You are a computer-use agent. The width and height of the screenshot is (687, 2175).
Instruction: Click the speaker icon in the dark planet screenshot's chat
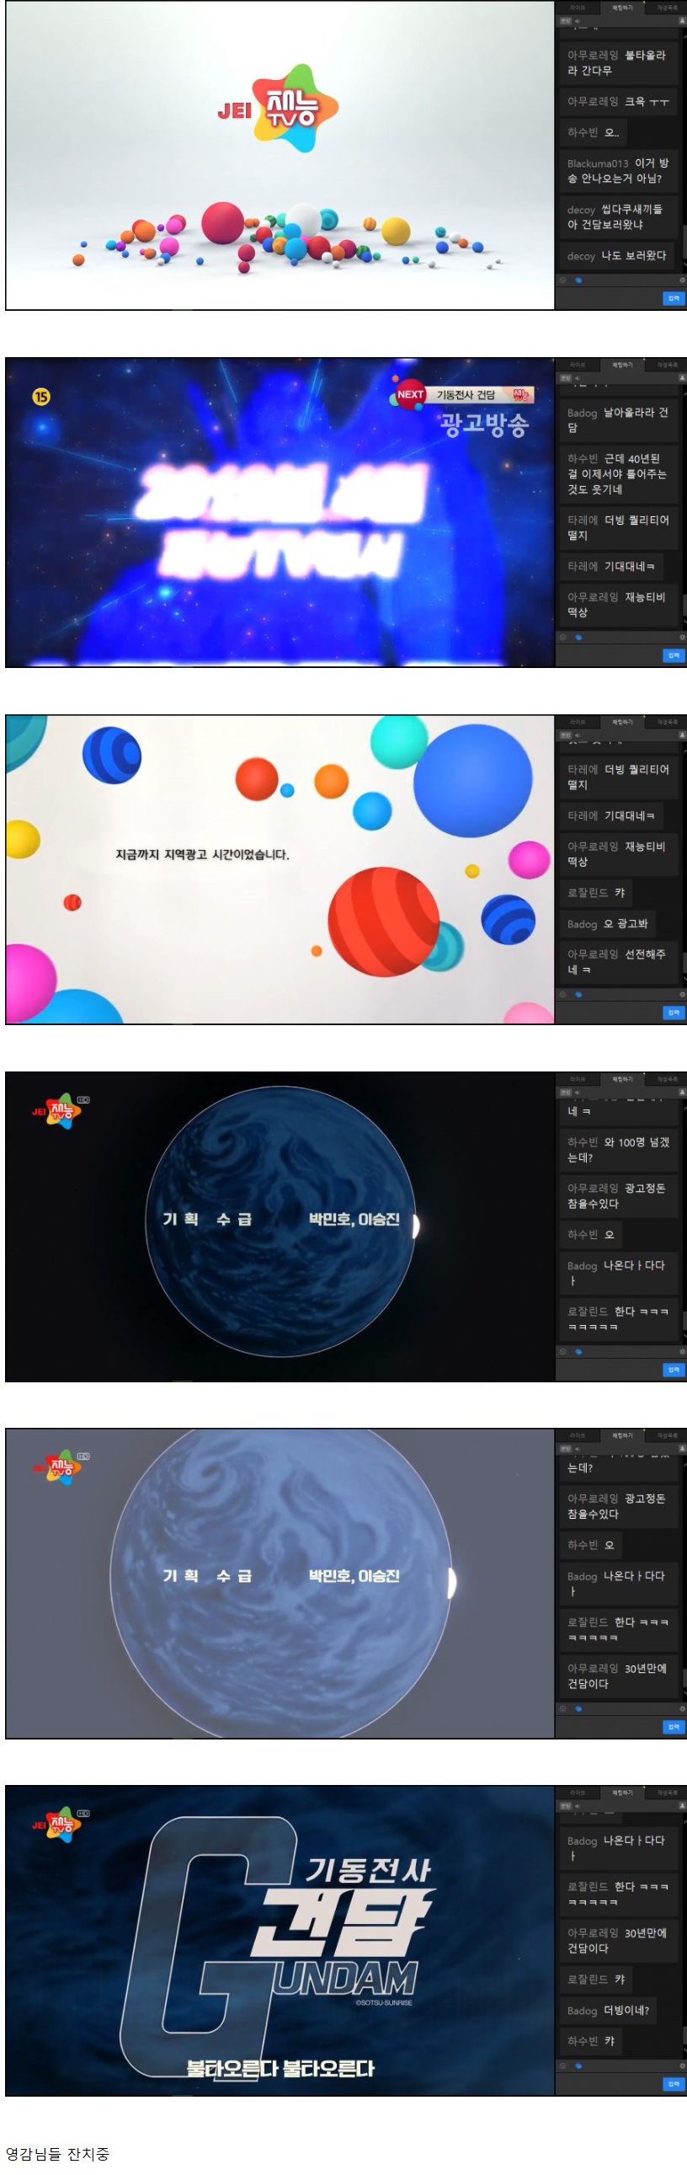pos(578,1092)
